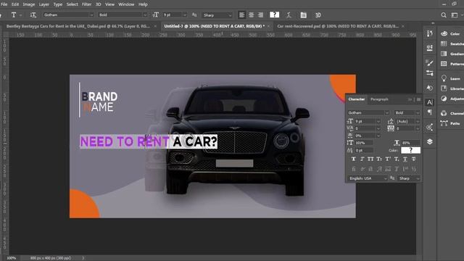Open the Character panel flyout menu

[x=418, y=99]
